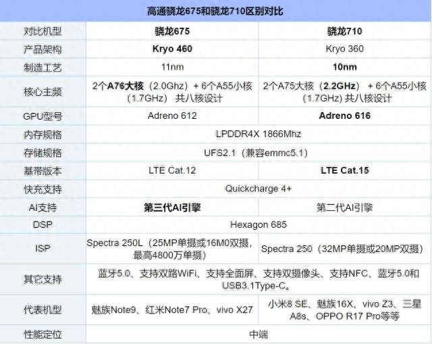
Task: Click the 魅族Note9、红米Note7 Pro、vivo X27 cell
Action: pyautogui.click(x=172, y=310)
